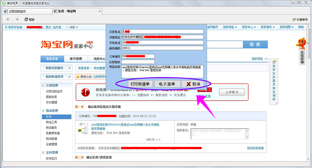
Task: Select the 我是卖家 tab
Action: [52, 59]
